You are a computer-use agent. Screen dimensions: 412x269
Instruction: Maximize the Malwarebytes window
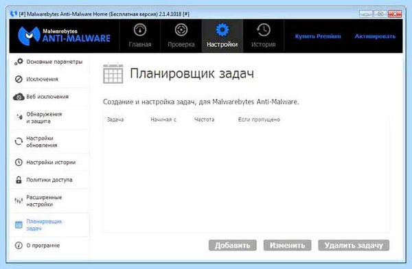(380, 14)
